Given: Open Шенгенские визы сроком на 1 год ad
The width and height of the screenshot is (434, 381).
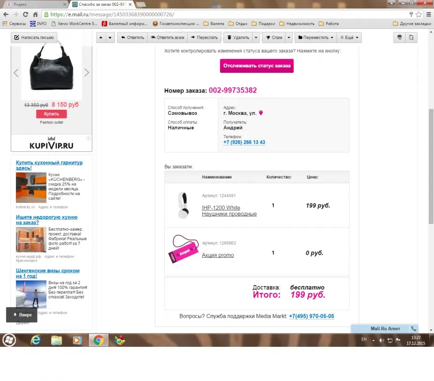Looking at the screenshot, I should tap(48, 273).
